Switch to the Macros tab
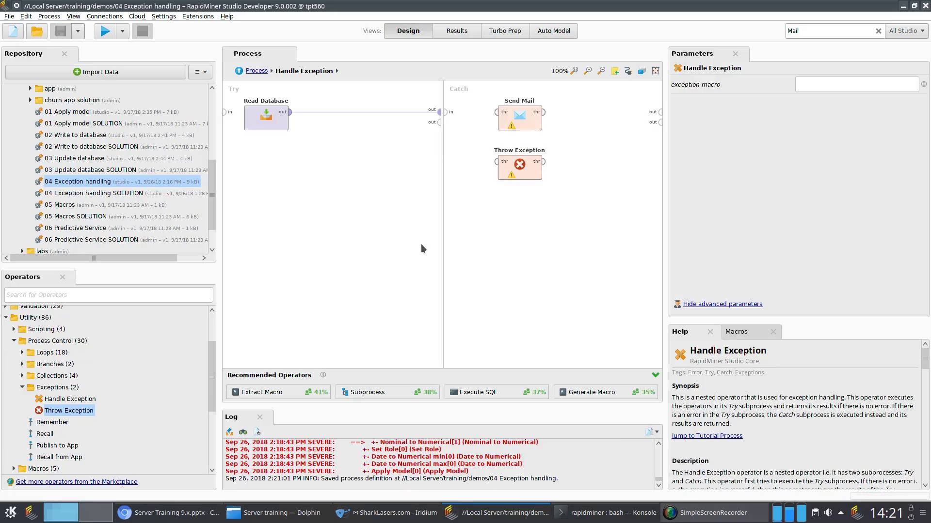Image resolution: width=931 pixels, height=523 pixels. pyautogui.click(x=736, y=332)
